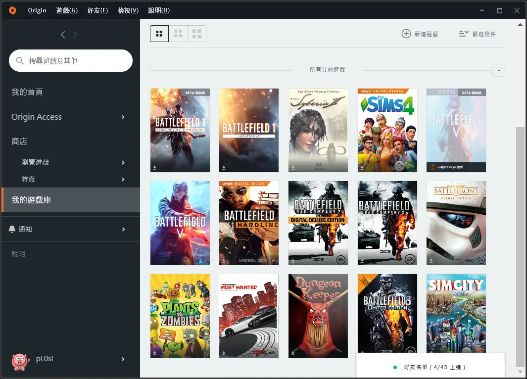This screenshot has height=379, width=527.
Task: Click the green online status dot
Action: pos(395,367)
